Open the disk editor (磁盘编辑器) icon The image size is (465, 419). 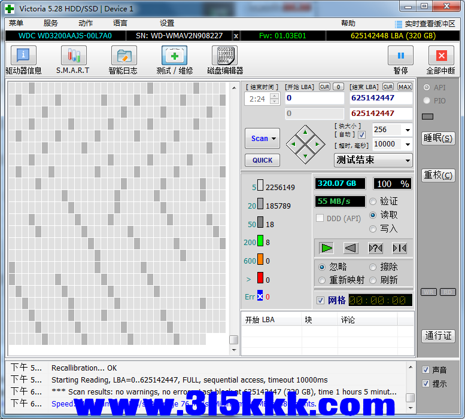click(x=225, y=56)
